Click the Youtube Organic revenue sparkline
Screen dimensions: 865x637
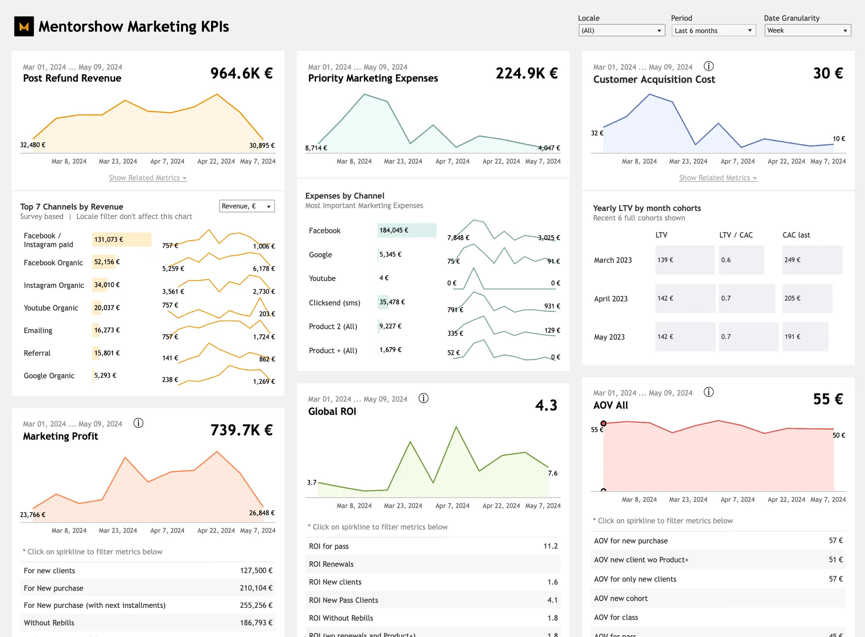220,309
